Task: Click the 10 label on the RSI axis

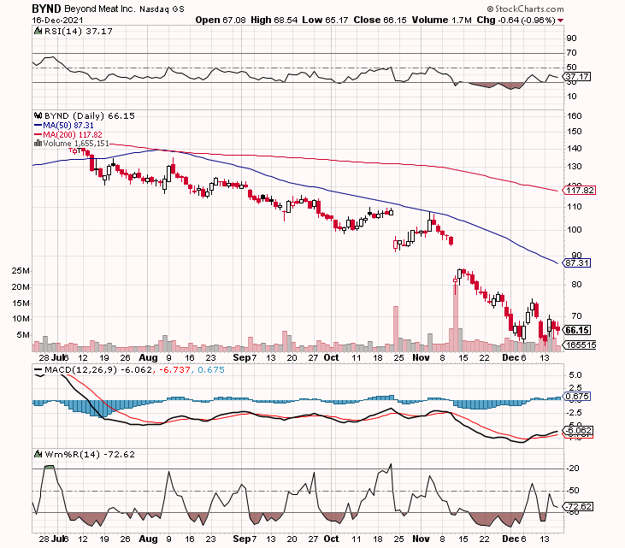Action: 572,97
